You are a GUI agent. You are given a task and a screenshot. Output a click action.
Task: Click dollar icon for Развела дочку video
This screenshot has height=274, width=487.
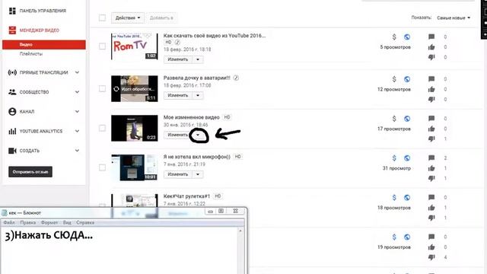click(394, 79)
